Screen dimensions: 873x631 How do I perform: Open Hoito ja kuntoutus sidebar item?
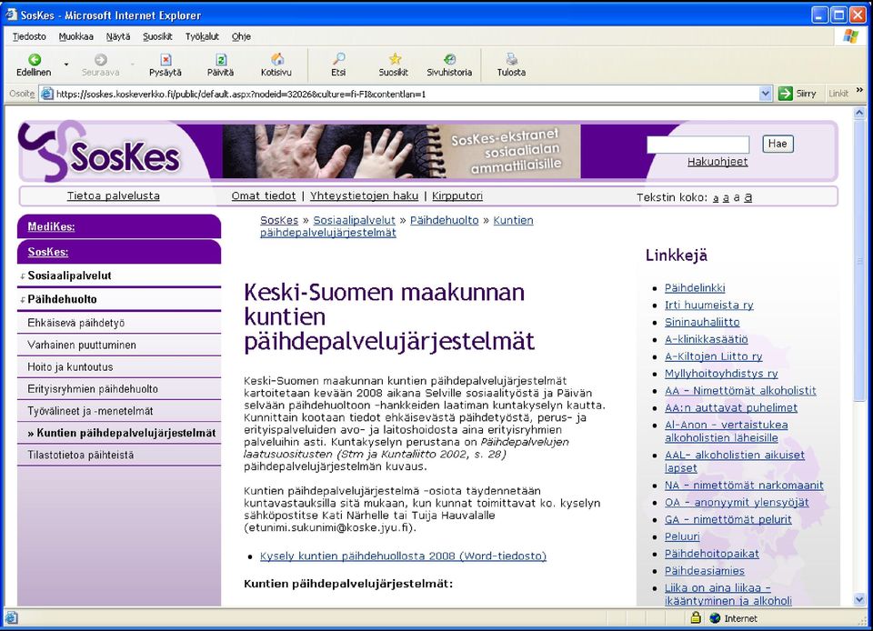[119, 367]
